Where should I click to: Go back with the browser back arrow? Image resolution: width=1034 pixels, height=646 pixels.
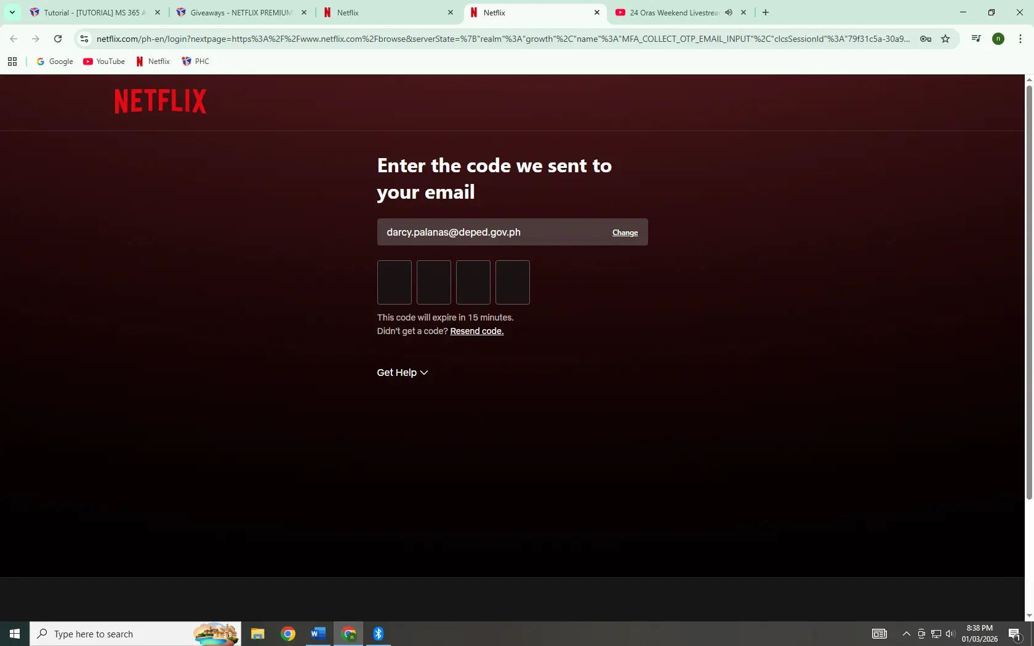[x=14, y=39]
